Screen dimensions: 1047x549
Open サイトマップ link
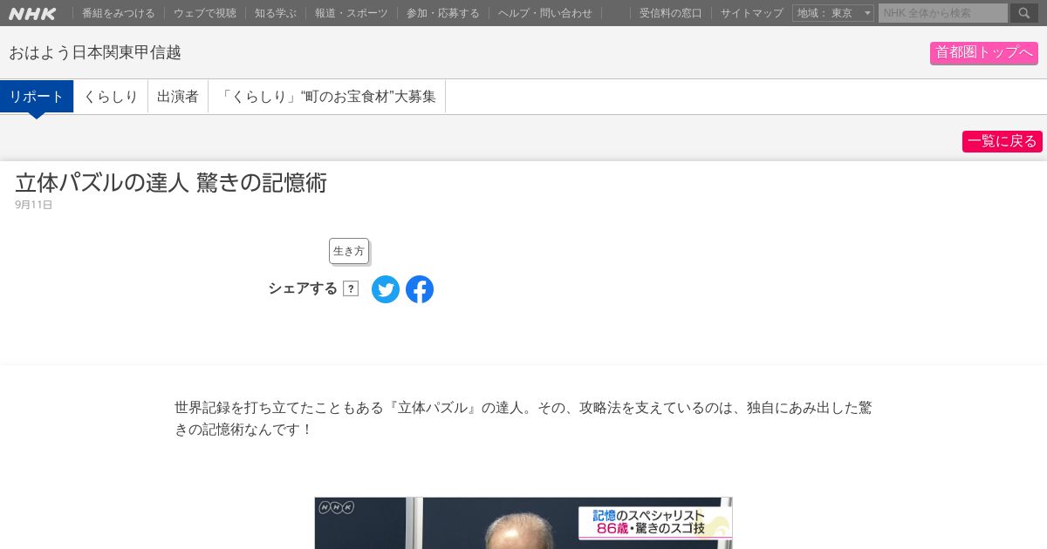coord(752,13)
